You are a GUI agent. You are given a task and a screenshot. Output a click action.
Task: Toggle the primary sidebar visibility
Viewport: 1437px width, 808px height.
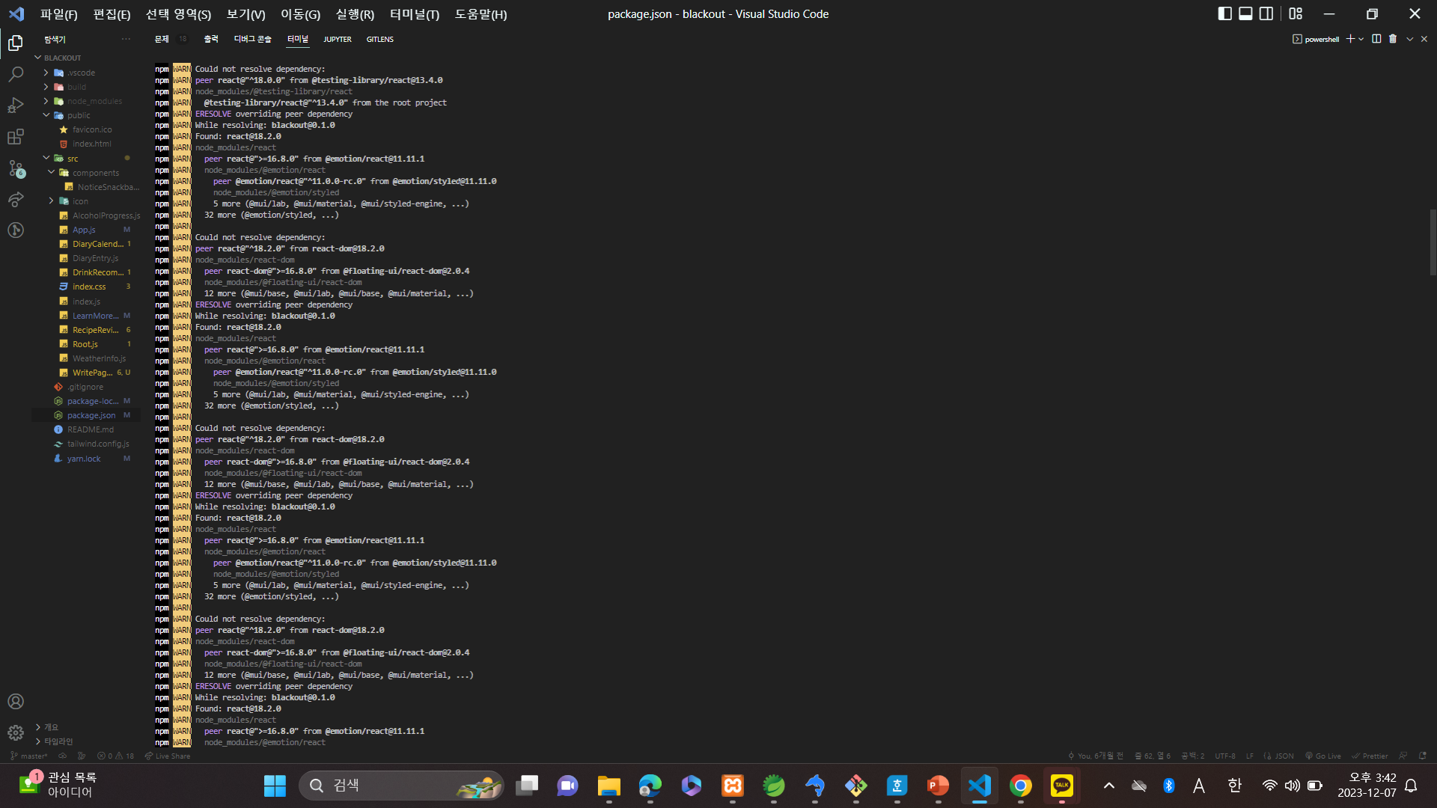[1225, 13]
